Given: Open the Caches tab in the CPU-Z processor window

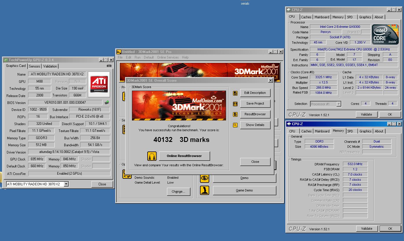Looking at the screenshot, I should point(306,17).
